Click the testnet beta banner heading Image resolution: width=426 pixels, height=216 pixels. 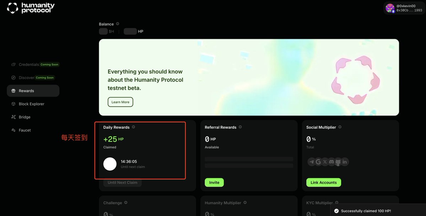[x=145, y=80]
